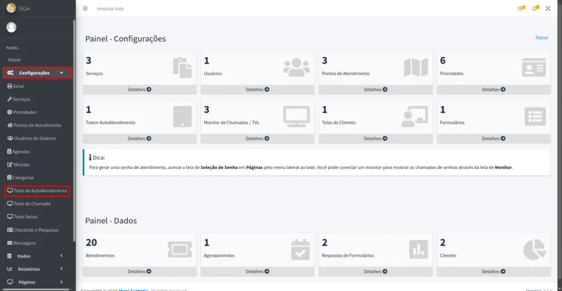Open the task list icon in header
The height and width of the screenshot is (291, 562).
pyautogui.click(x=520, y=9)
